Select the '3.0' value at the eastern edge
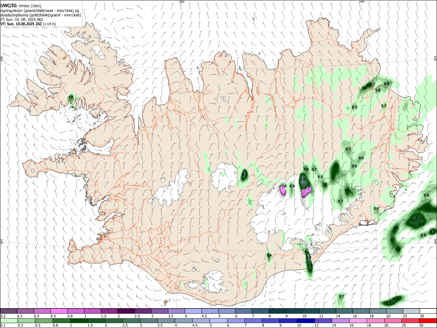Image resolution: width=437 pixels, height=328 pixels. point(433,232)
